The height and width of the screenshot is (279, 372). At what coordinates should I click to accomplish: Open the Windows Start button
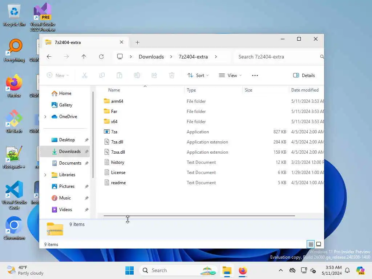coord(129,270)
